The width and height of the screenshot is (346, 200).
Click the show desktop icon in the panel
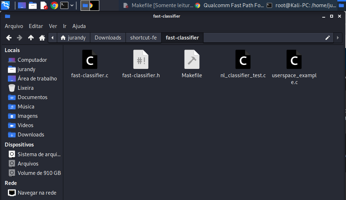point(22,5)
